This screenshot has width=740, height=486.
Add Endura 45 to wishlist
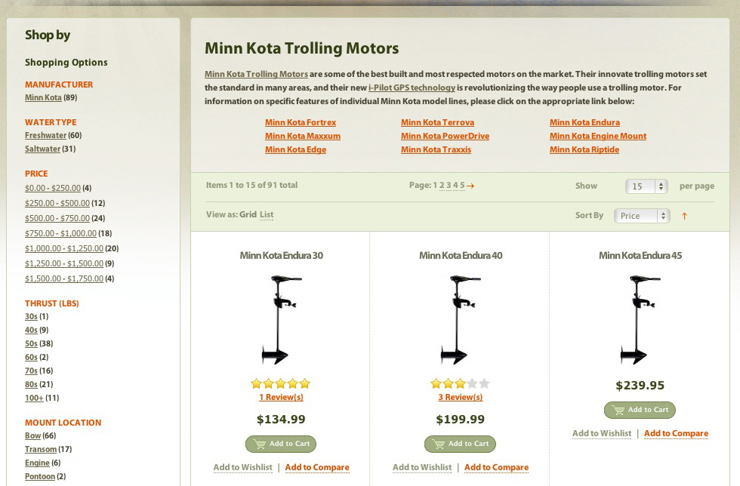[x=602, y=433]
